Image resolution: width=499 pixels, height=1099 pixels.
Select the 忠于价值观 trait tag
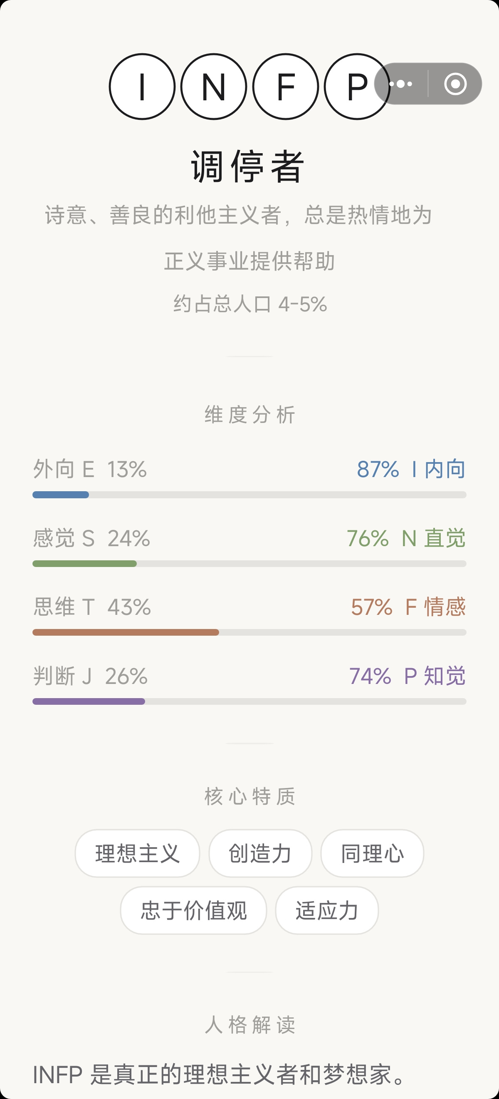click(193, 910)
